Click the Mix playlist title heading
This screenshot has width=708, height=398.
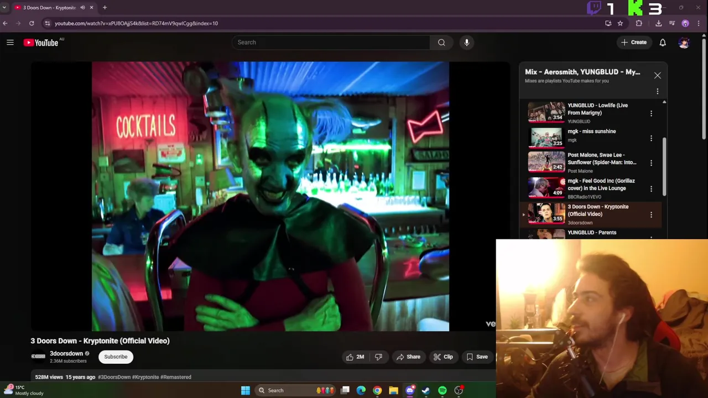(x=582, y=72)
